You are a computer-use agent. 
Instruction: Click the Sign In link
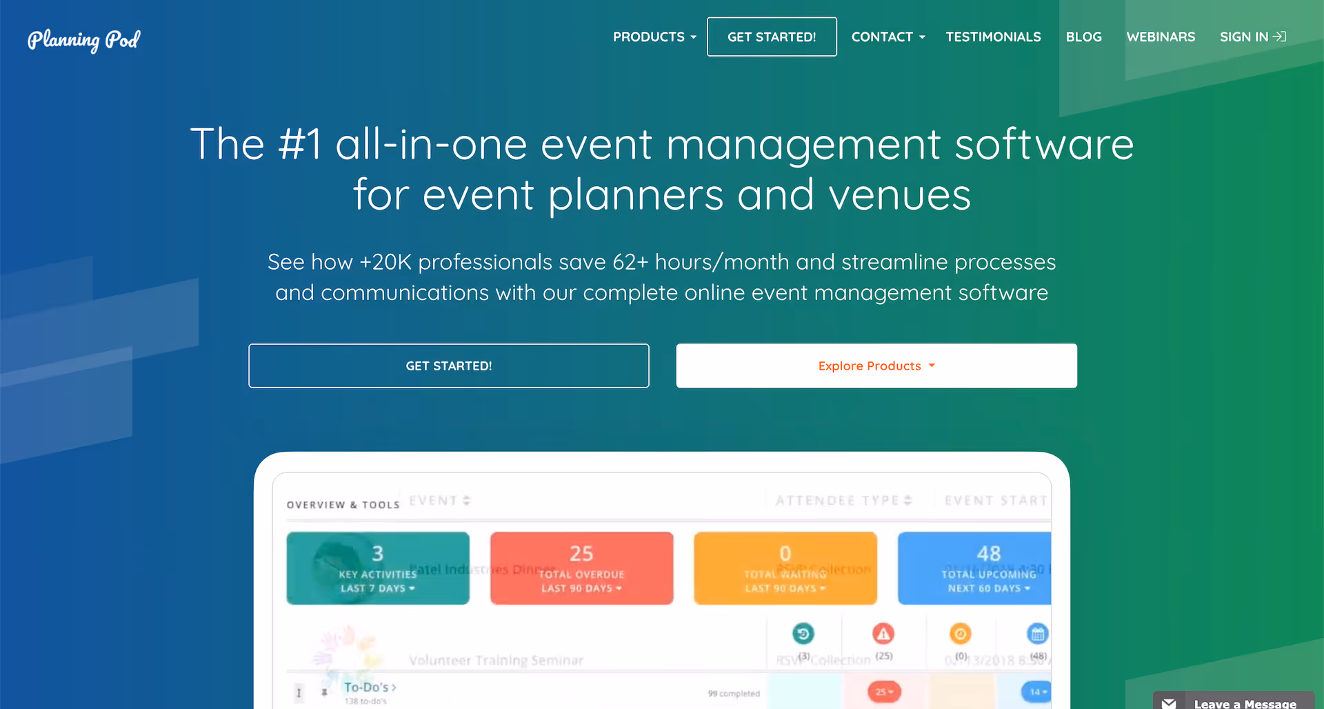click(1253, 37)
